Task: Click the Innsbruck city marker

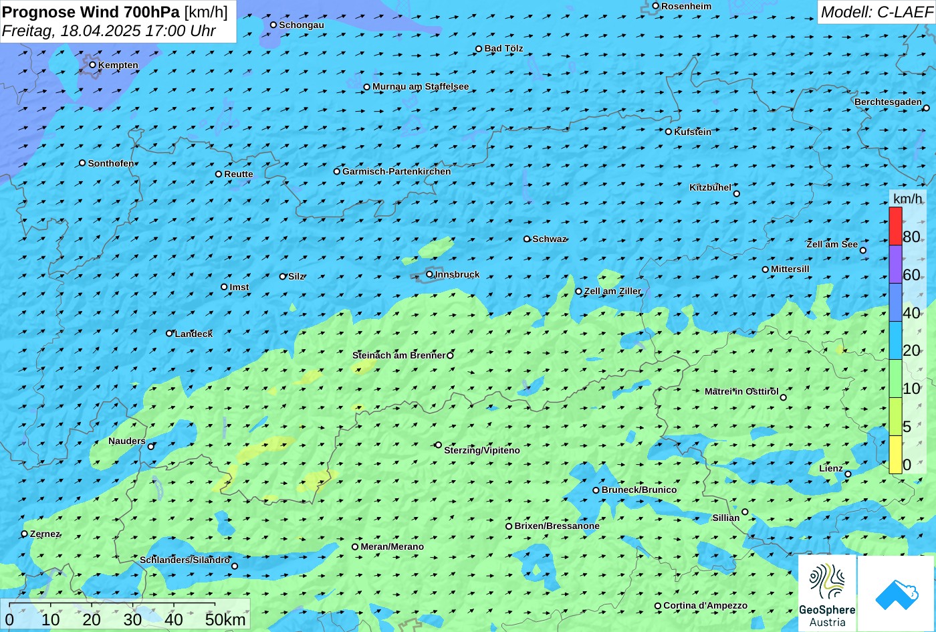Action: [429, 274]
